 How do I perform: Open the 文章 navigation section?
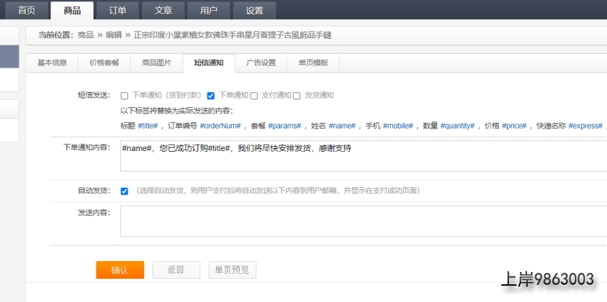point(163,10)
